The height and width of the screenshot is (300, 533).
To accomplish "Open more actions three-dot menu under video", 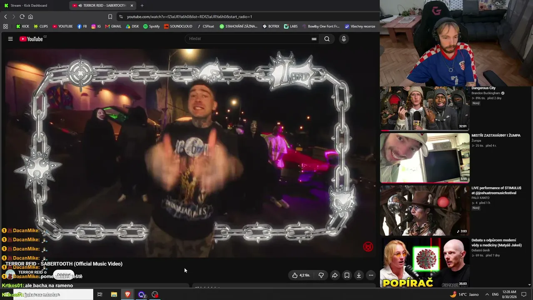I will click(x=371, y=275).
